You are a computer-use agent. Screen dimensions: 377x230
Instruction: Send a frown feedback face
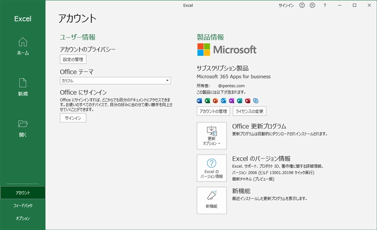tap(313, 5)
